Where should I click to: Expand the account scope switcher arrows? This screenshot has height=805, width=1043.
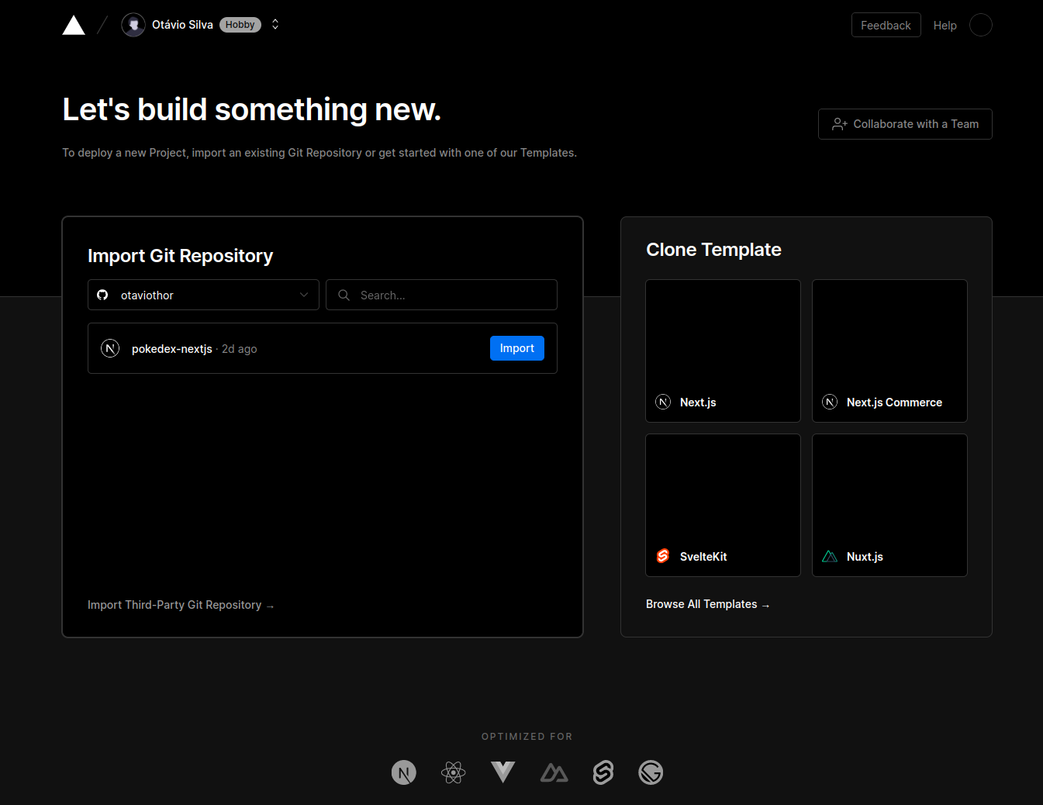(275, 25)
